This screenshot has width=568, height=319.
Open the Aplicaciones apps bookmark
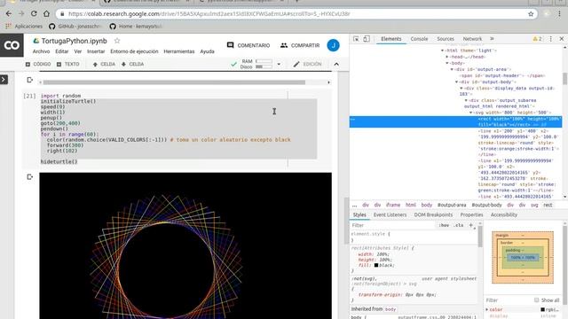click(24, 27)
